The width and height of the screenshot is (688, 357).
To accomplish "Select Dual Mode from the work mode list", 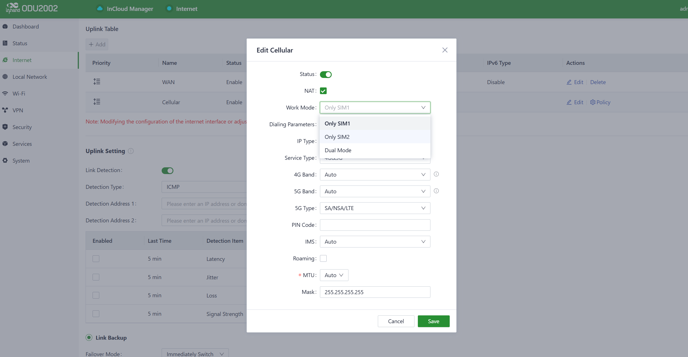I will [338, 150].
